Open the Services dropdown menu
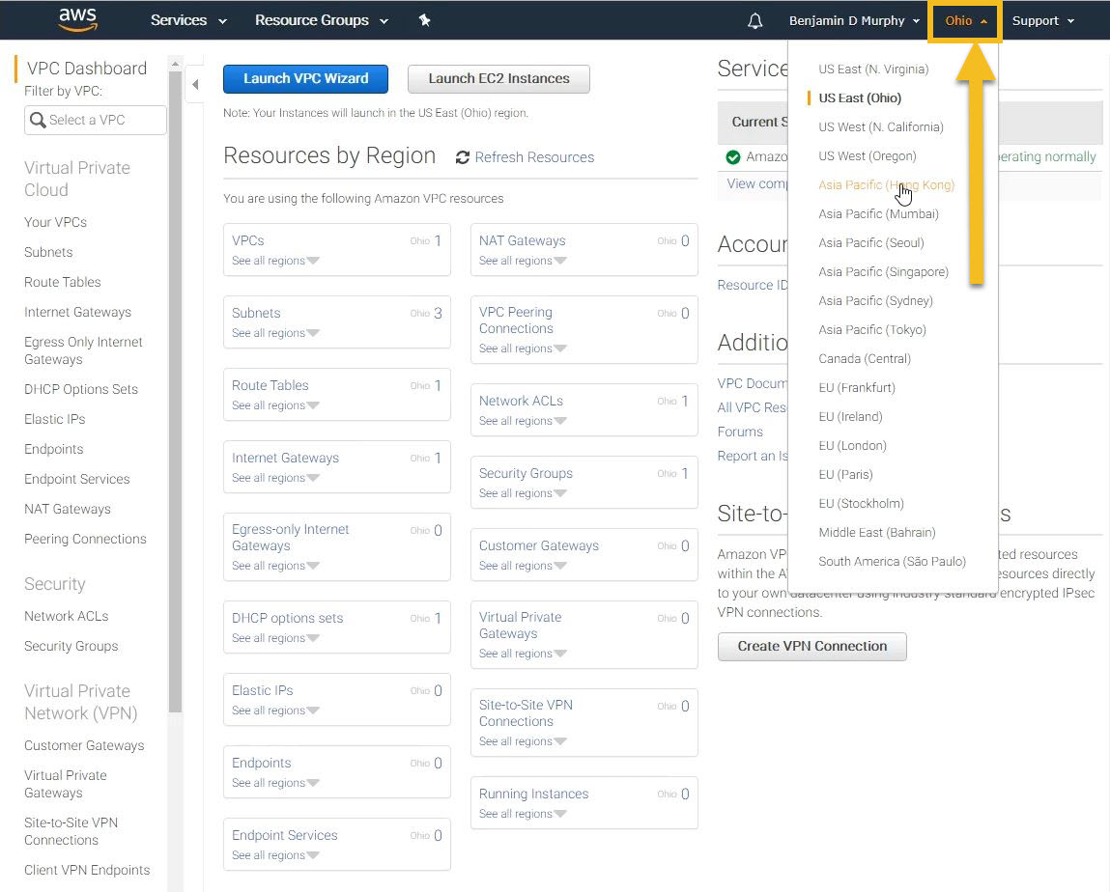 (188, 20)
